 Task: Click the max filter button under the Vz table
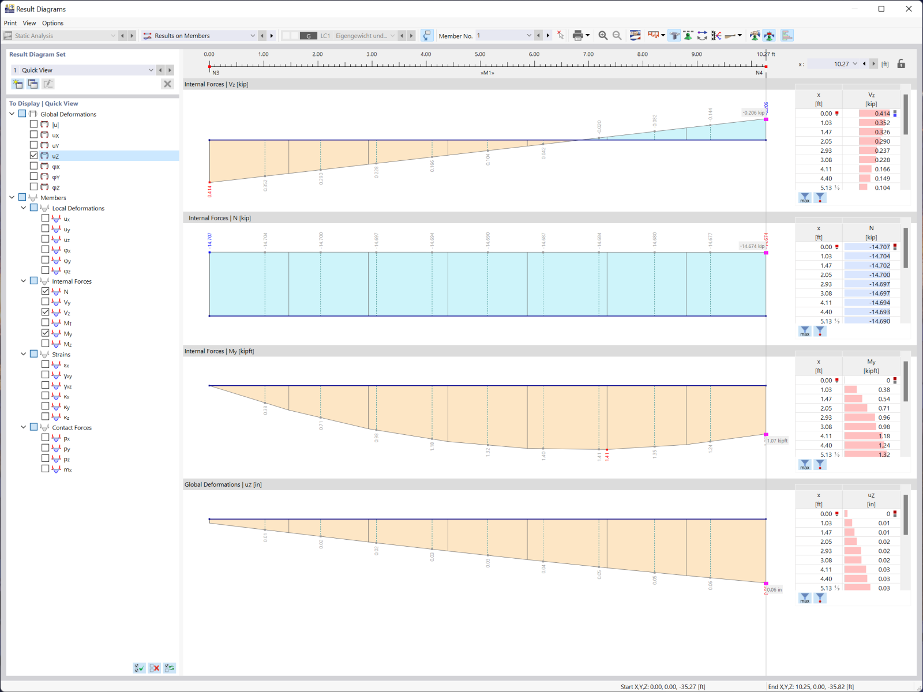pos(804,197)
